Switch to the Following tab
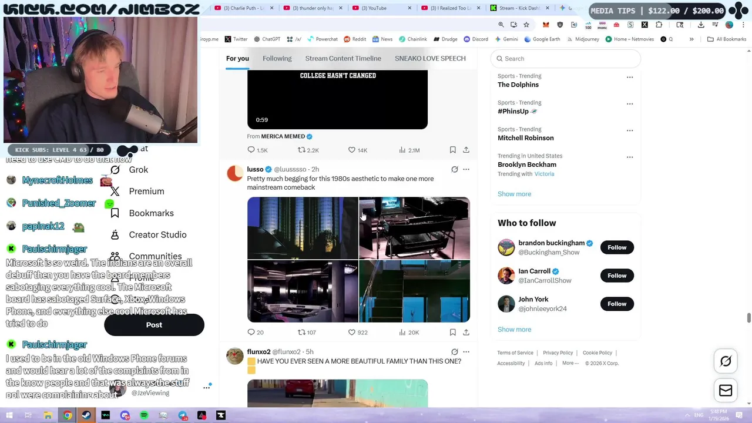 277,58
